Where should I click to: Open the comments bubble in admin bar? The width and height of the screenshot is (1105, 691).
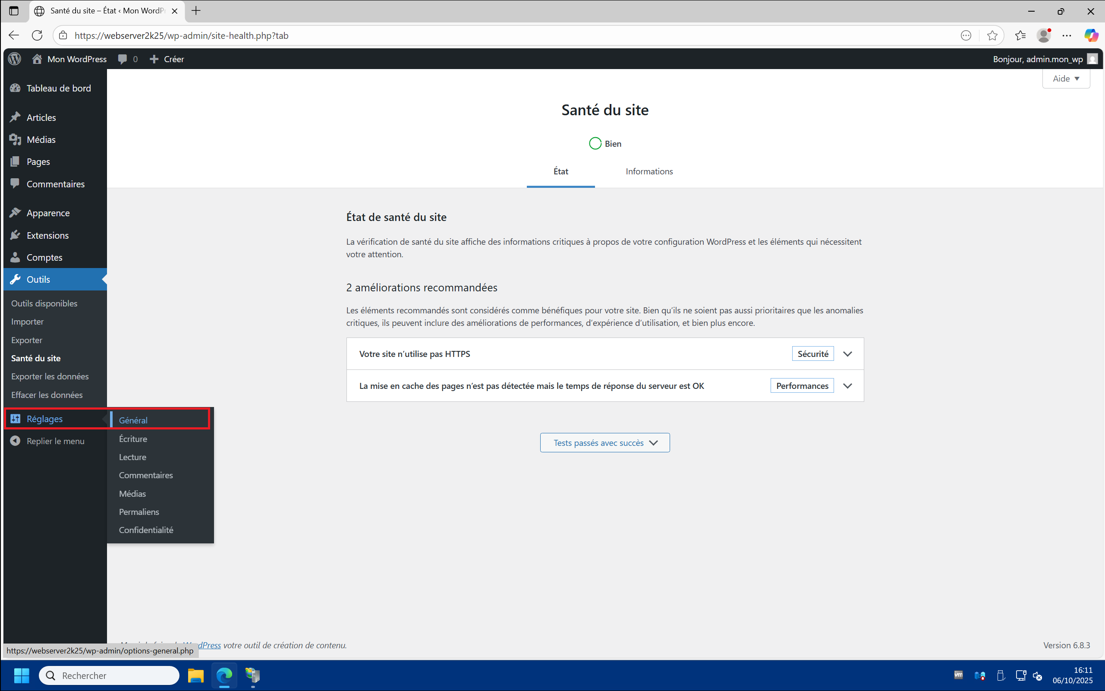123,59
